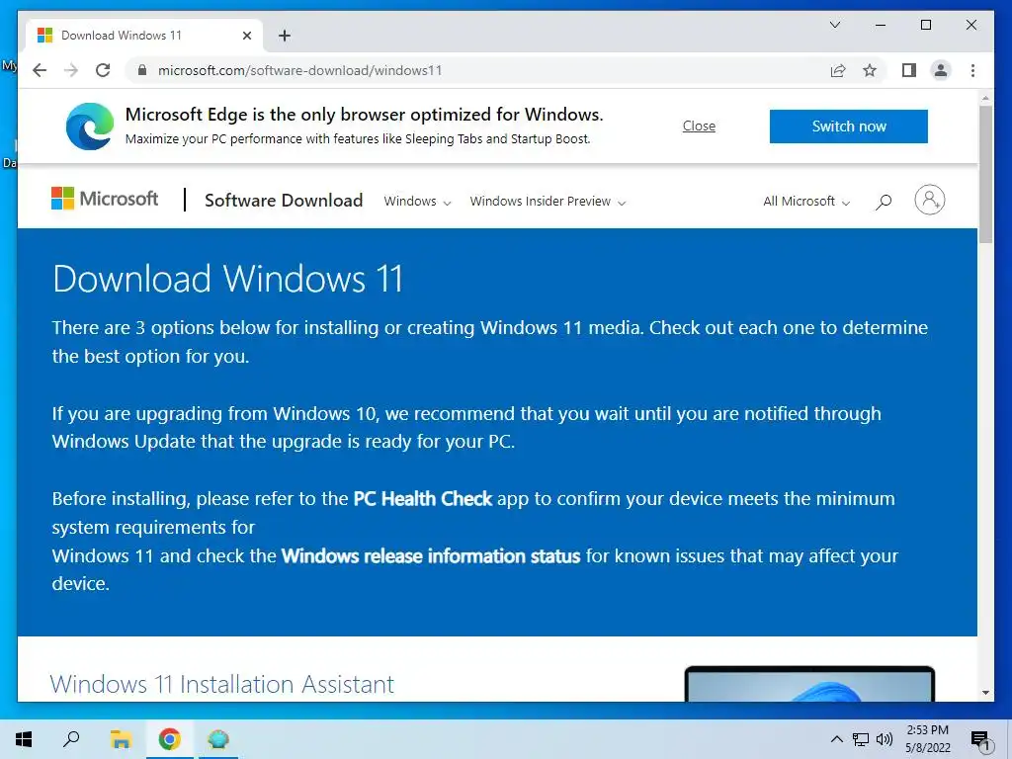This screenshot has height=759, width=1012.
Task: Expand Windows Insider Preview menu
Action: [548, 202]
